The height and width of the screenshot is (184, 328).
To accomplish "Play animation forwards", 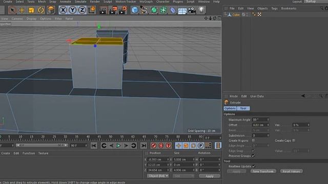I will [x=118, y=146].
